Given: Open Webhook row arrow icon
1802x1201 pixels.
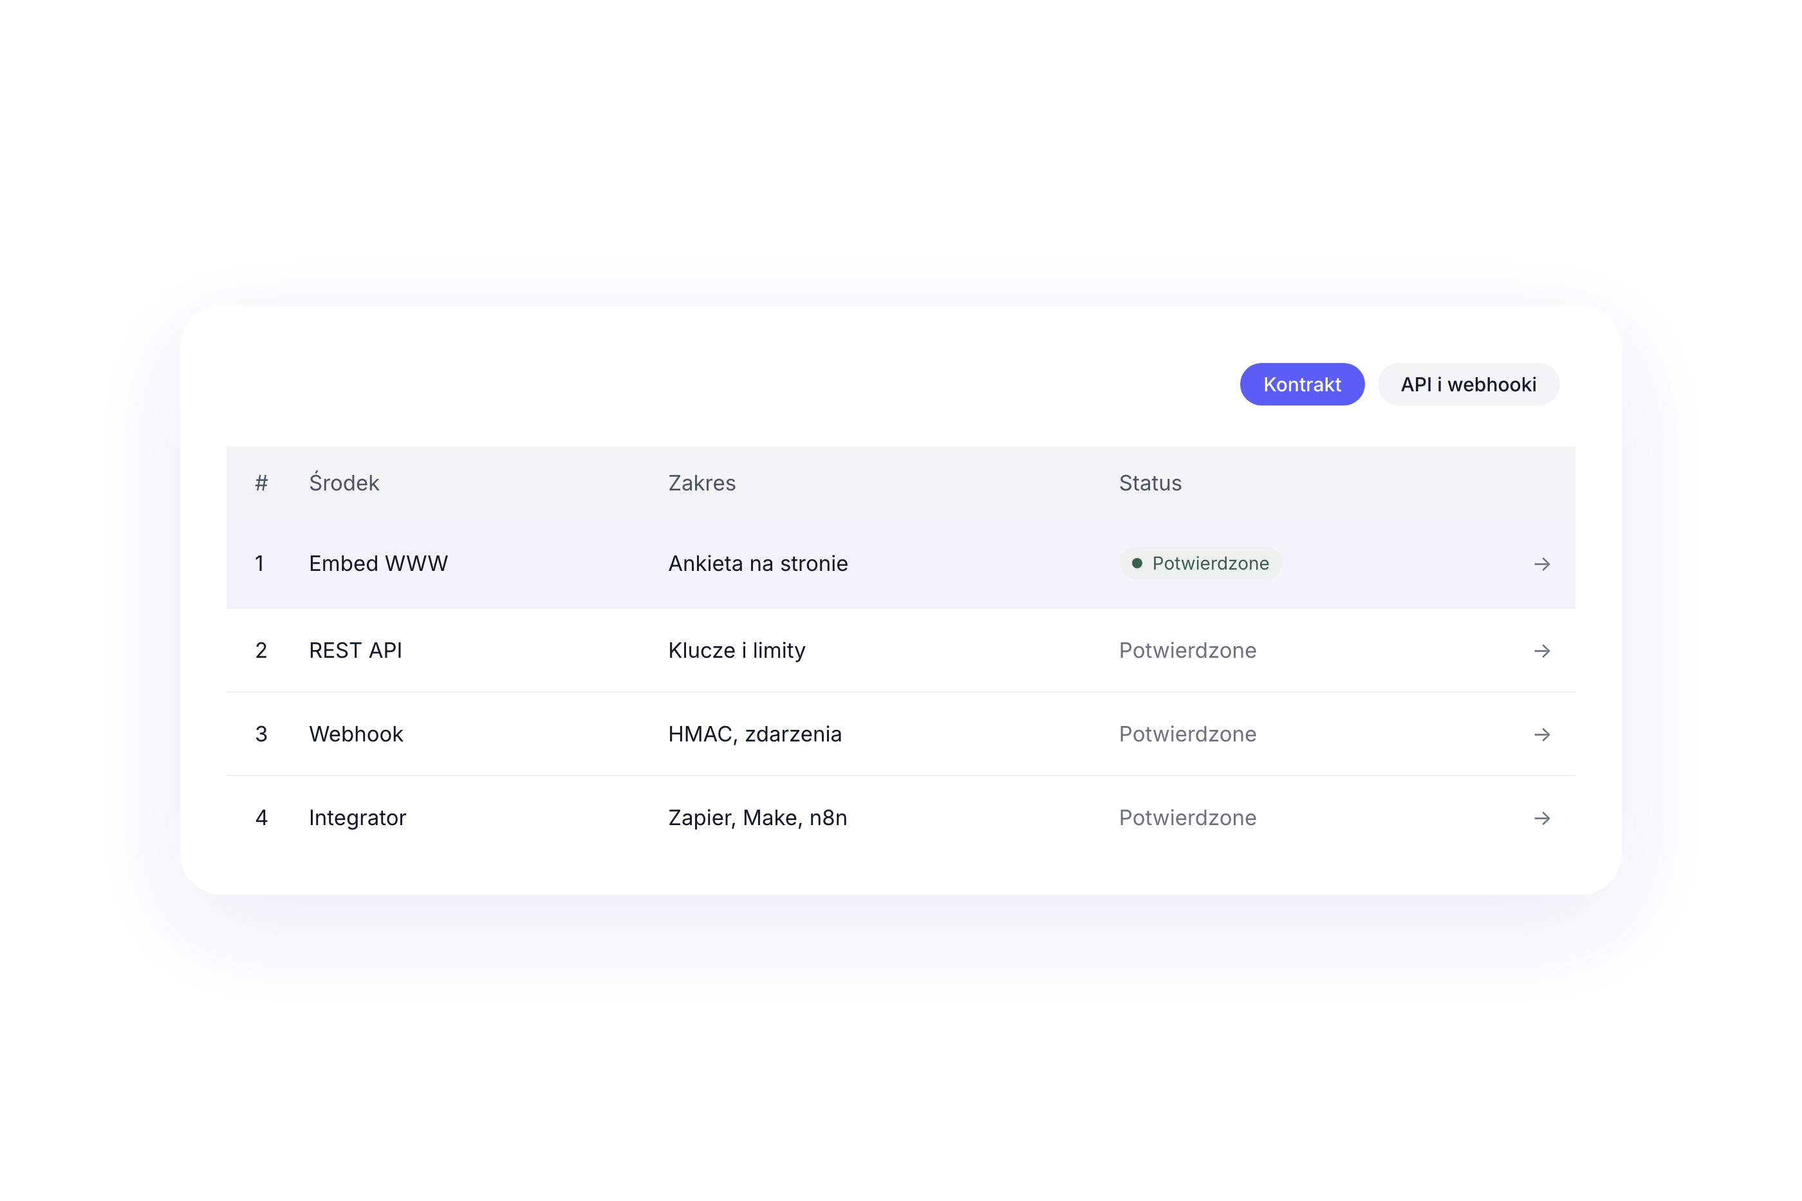Looking at the screenshot, I should [1541, 734].
